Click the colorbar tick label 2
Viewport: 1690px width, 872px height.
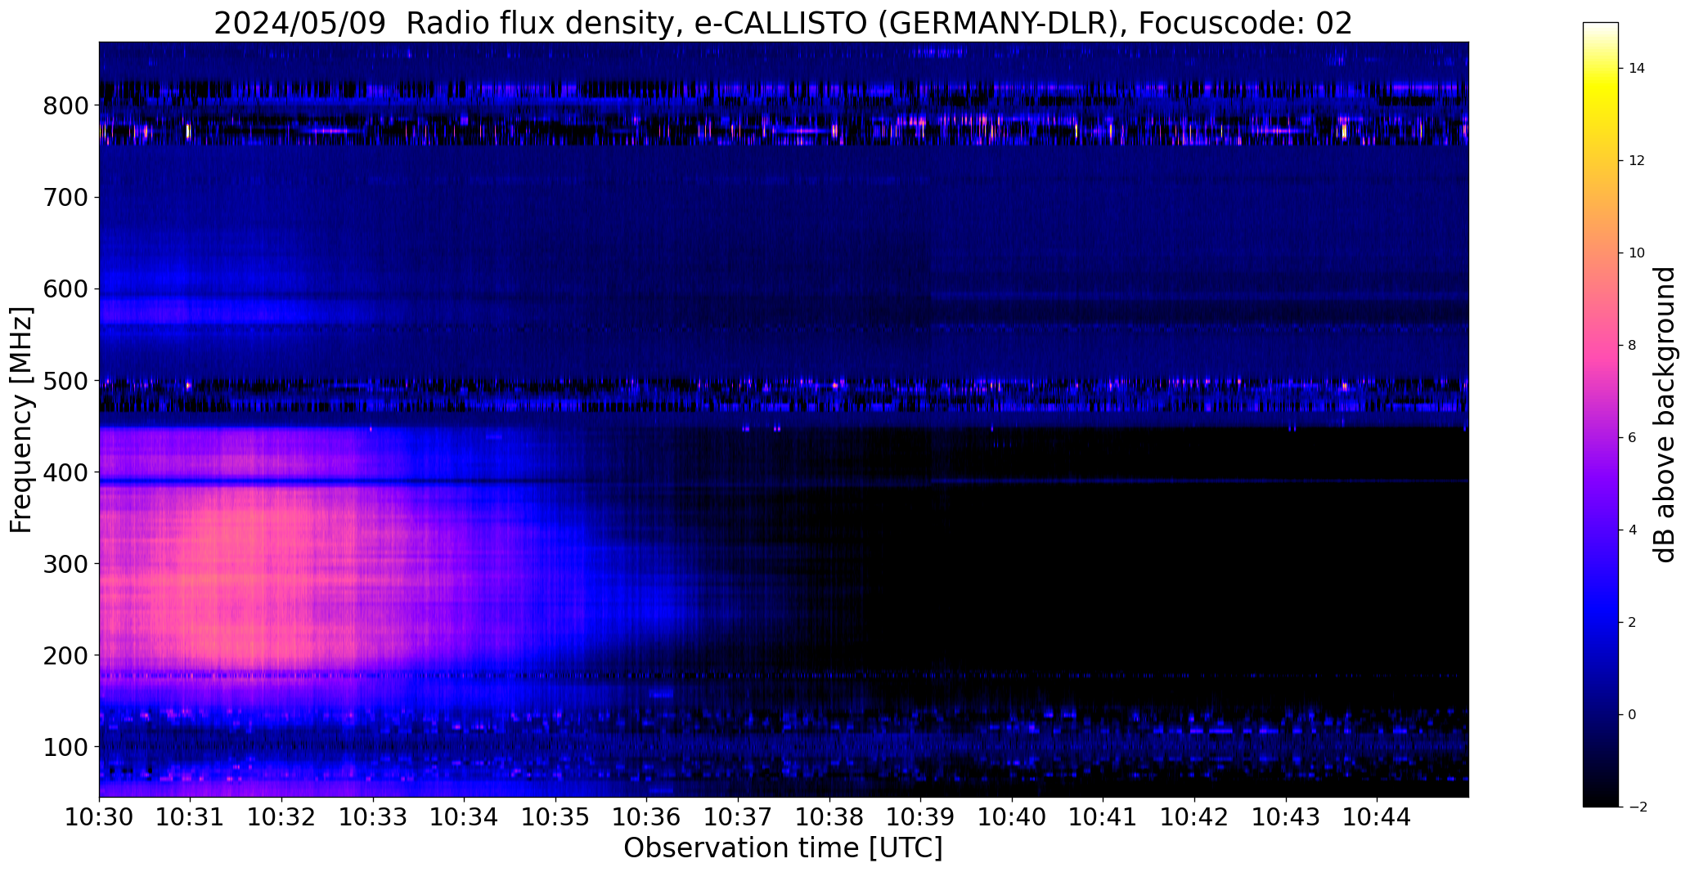(x=1632, y=623)
